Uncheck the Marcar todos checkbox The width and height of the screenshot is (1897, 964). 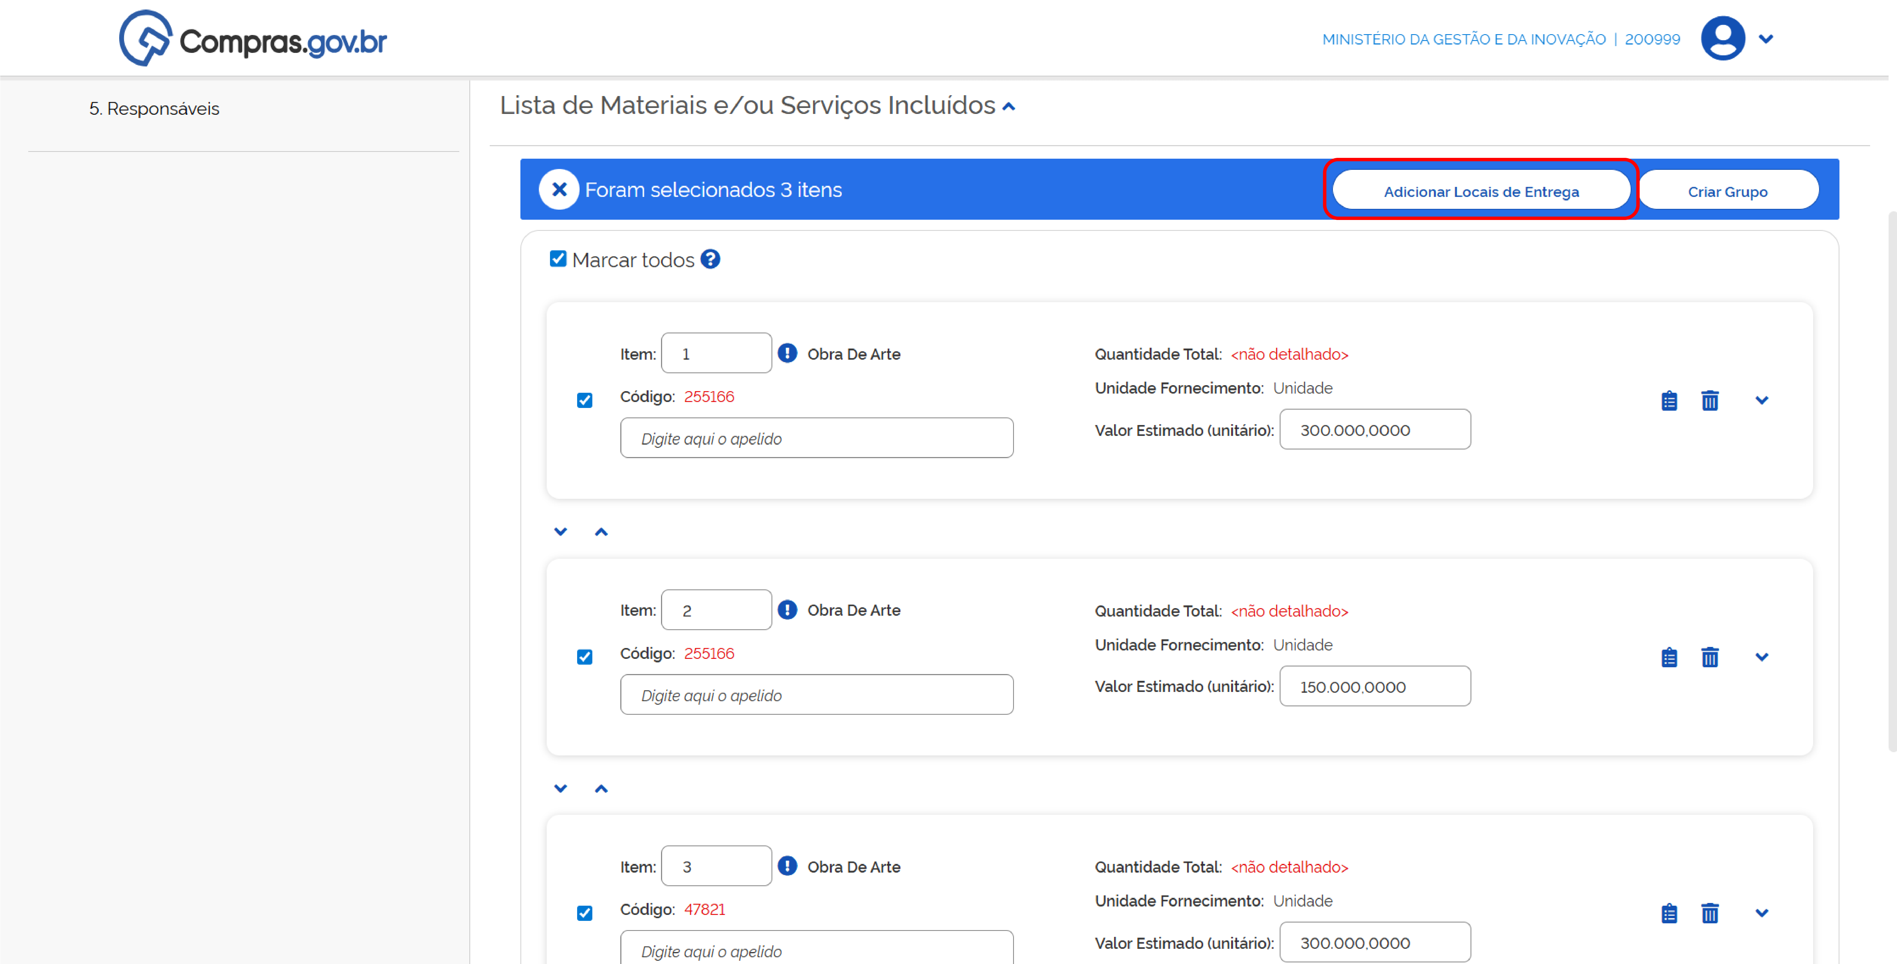tap(558, 259)
